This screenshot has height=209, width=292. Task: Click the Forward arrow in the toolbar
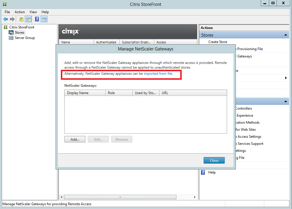pyautogui.click(x=12, y=19)
